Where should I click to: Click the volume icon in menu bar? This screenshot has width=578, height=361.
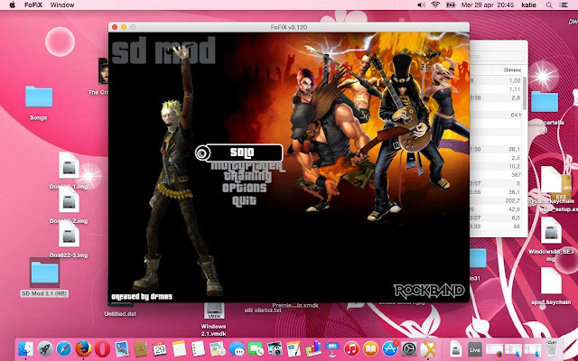pyautogui.click(x=421, y=5)
